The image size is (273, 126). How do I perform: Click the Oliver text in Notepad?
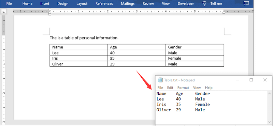coord(164,110)
